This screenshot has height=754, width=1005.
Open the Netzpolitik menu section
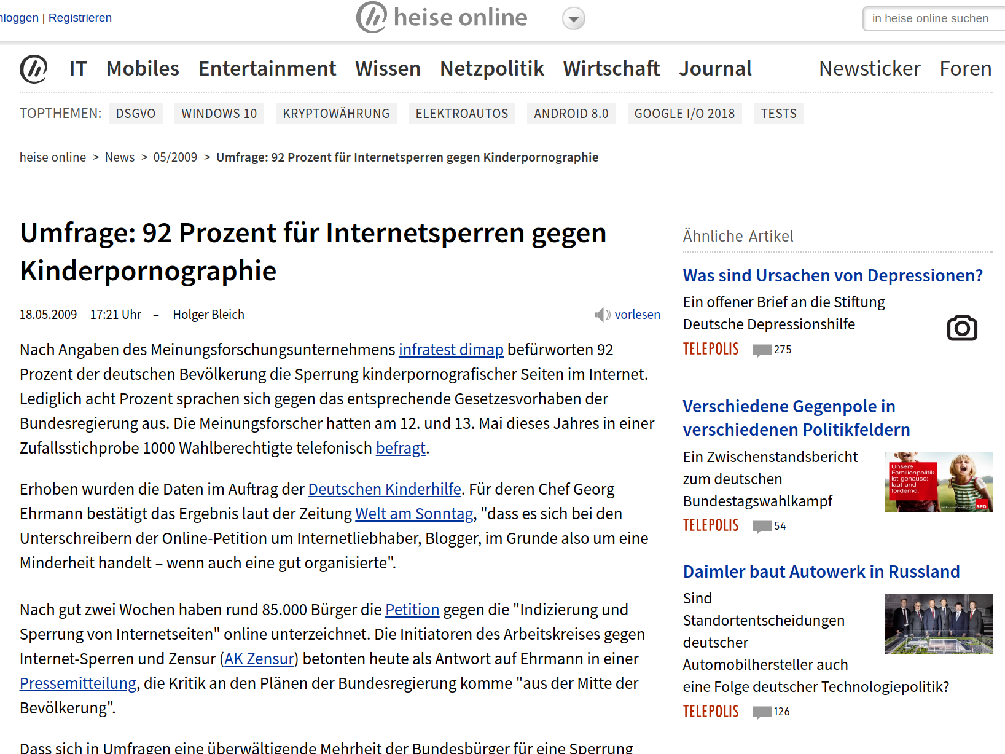click(x=491, y=69)
